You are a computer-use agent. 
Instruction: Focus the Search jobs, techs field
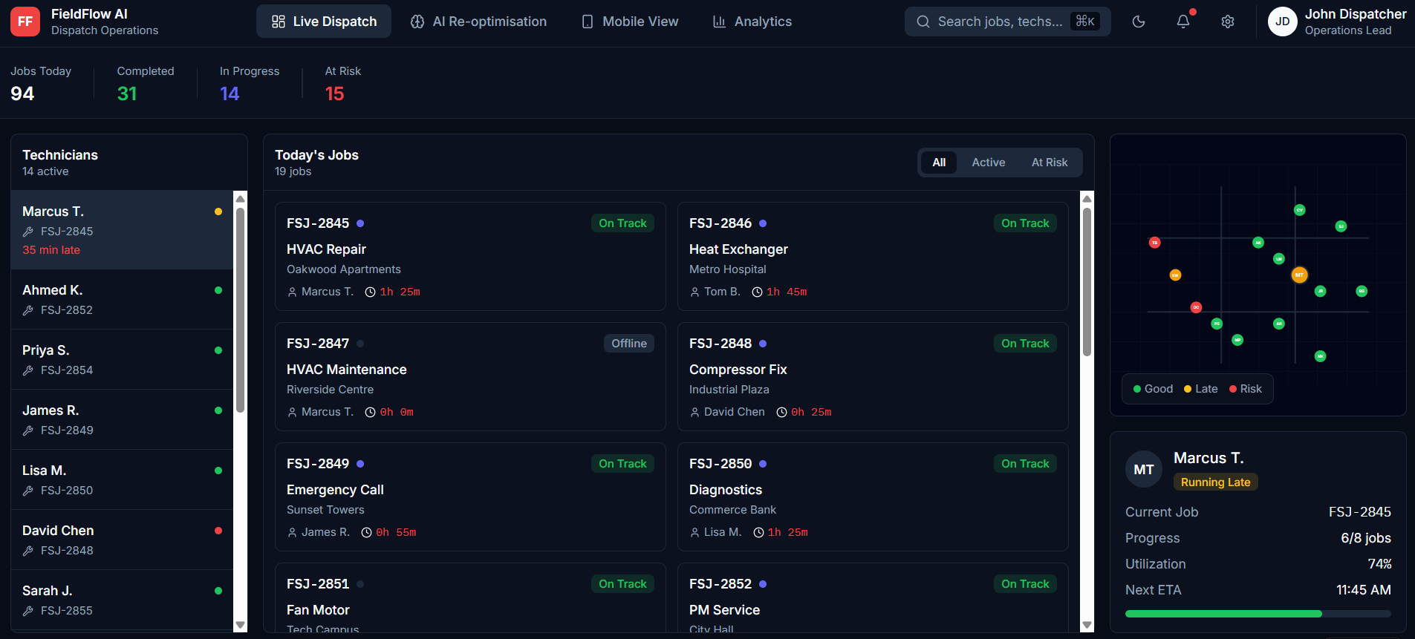[1008, 22]
